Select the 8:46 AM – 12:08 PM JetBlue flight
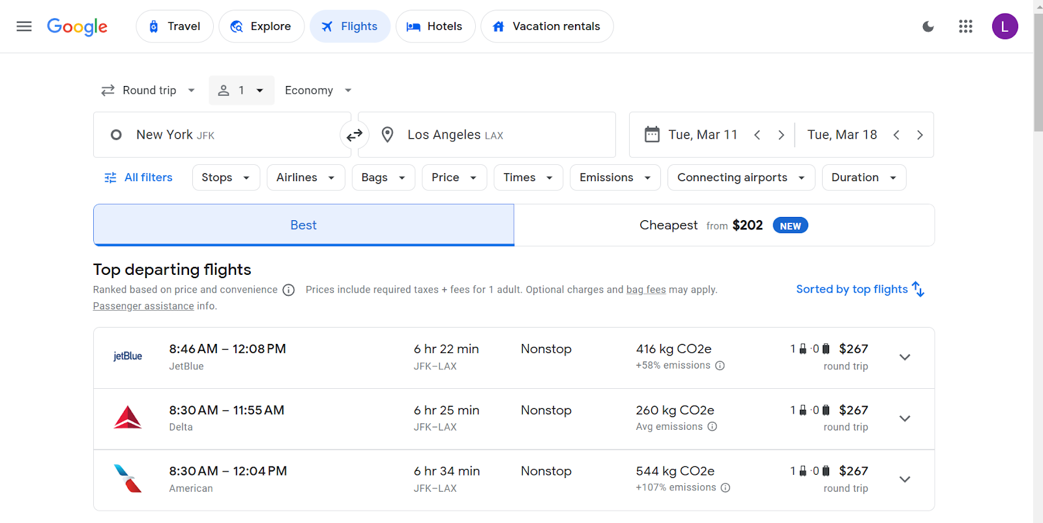 coord(514,358)
